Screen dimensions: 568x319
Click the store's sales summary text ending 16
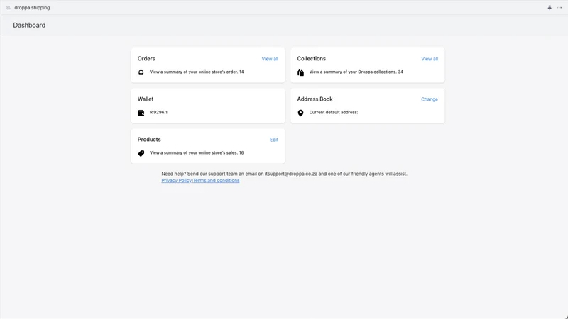coord(197,153)
